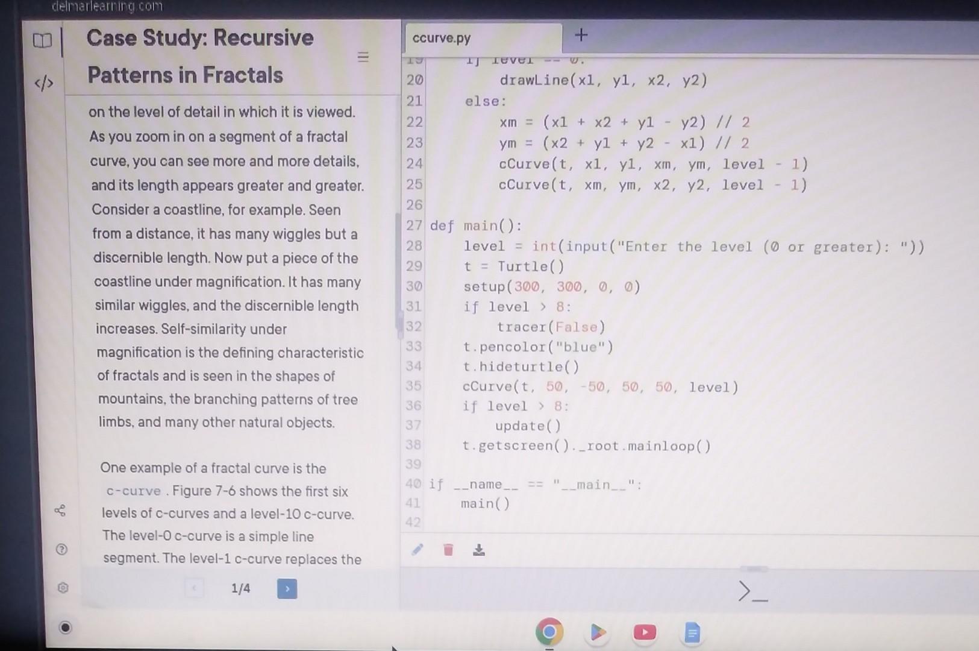
Task: Click the pencil edit icon below the code
Action: [417, 549]
